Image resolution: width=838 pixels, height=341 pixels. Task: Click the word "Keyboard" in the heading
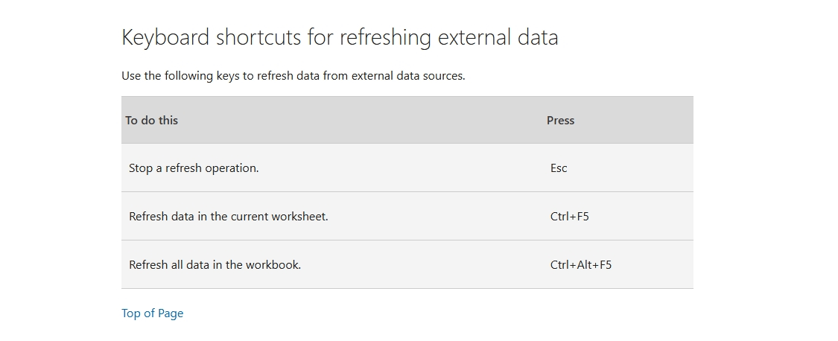point(165,37)
